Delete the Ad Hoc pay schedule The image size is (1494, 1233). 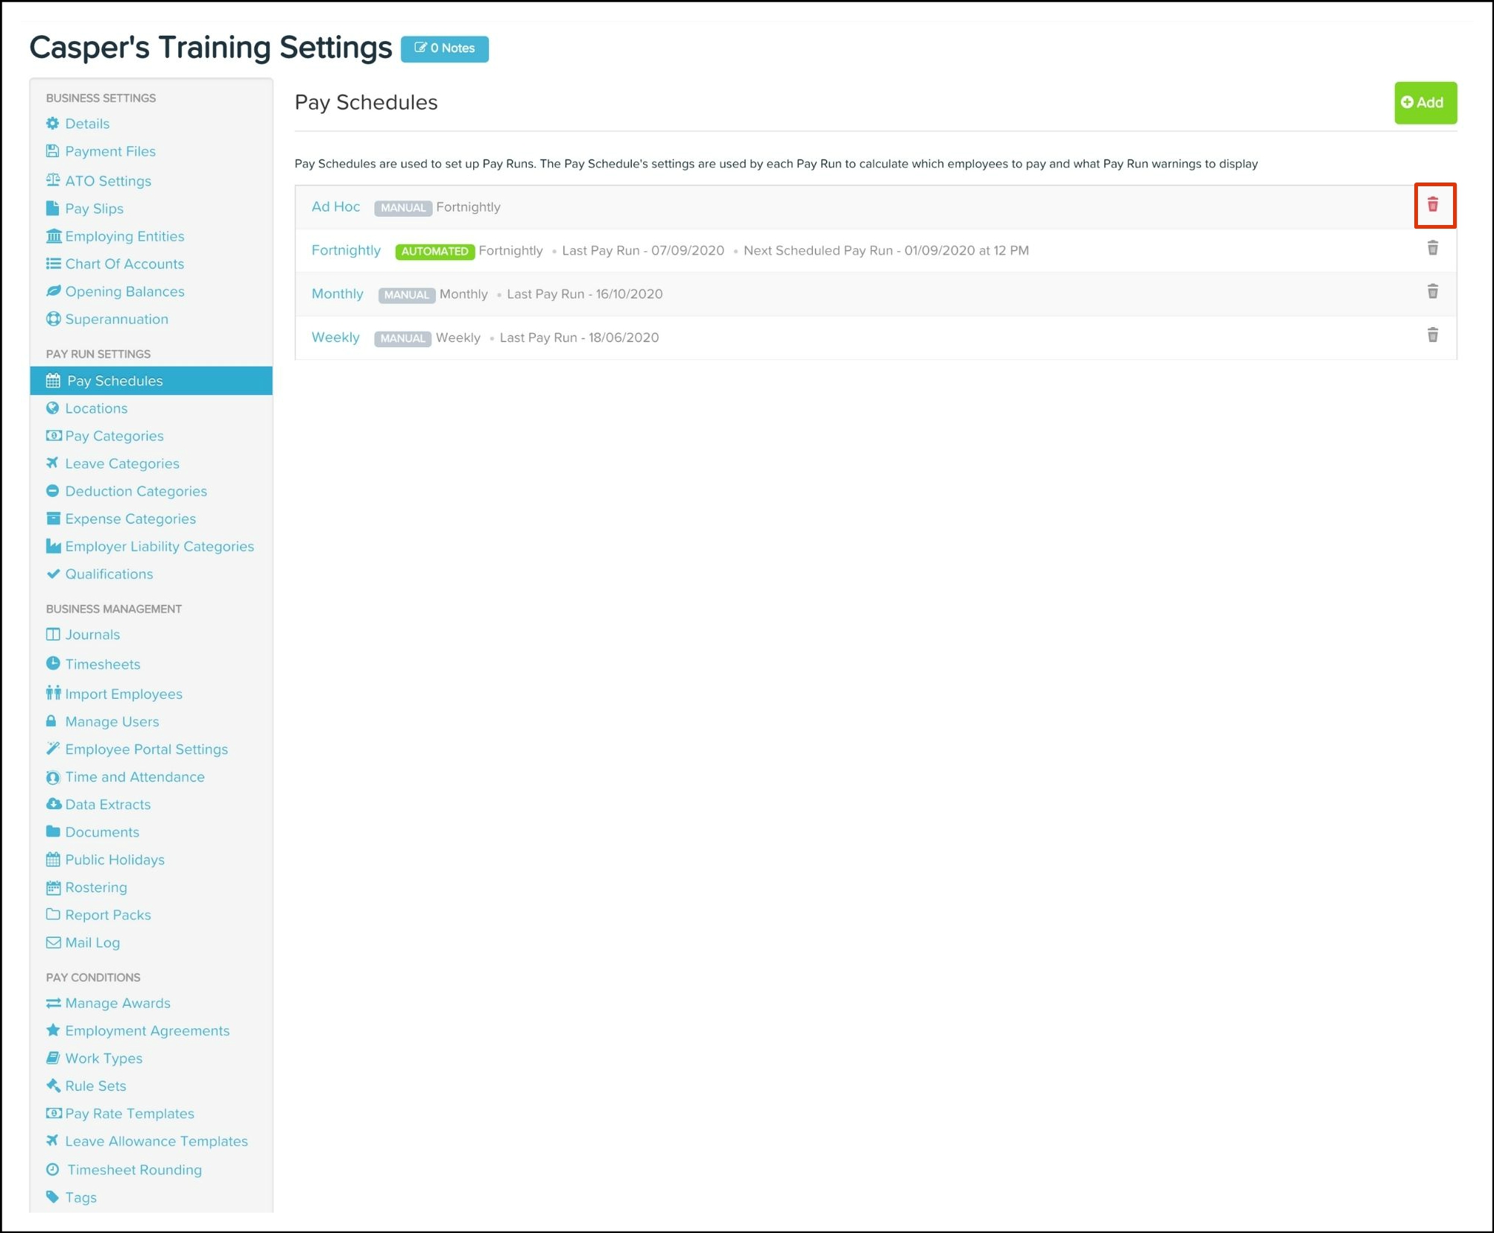[x=1432, y=205]
